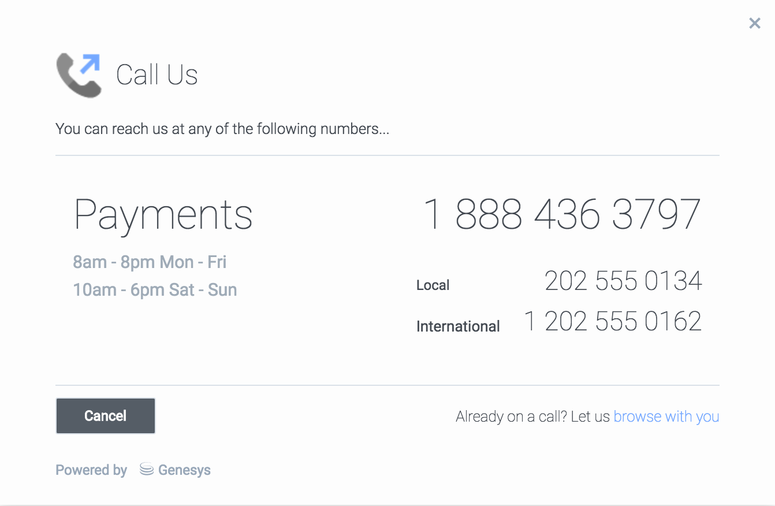Click the divider line above Payments
This screenshot has width=775, height=506.
pyautogui.click(x=387, y=155)
